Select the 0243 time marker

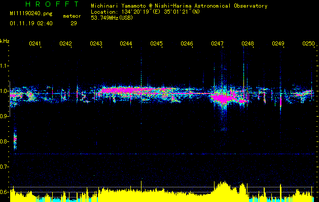click(x=96, y=43)
